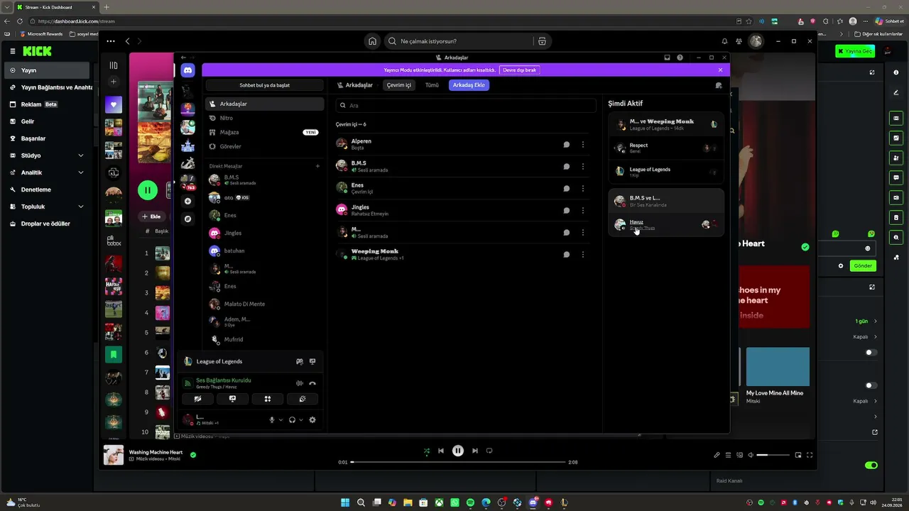Screen dimensions: 909x511
Task: Expand Stüdyo menu in Kick sidebar
Action: (81, 155)
